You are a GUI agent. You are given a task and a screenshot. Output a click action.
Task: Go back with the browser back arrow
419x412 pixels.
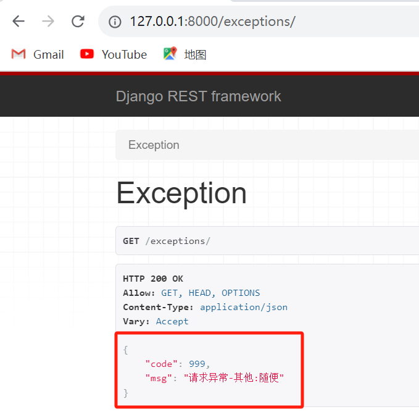point(19,22)
